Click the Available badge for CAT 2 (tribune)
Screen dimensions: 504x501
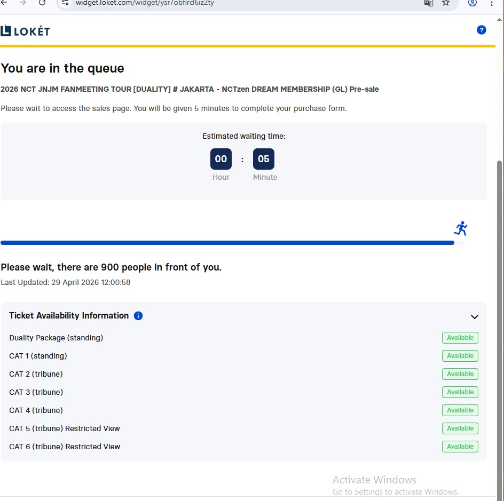tap(460, 374)
